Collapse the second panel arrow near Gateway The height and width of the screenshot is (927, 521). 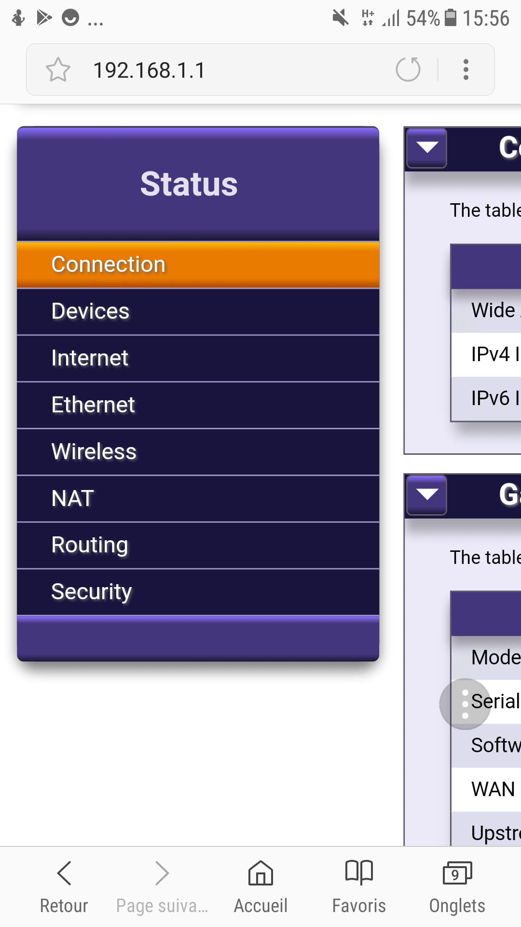427,495
